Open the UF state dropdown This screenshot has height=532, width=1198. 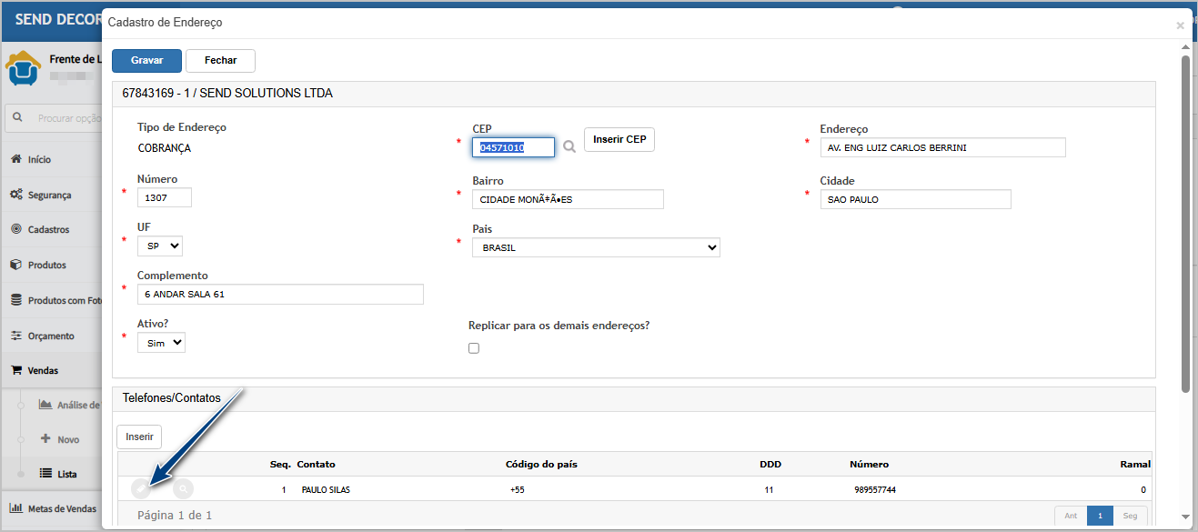159,246
